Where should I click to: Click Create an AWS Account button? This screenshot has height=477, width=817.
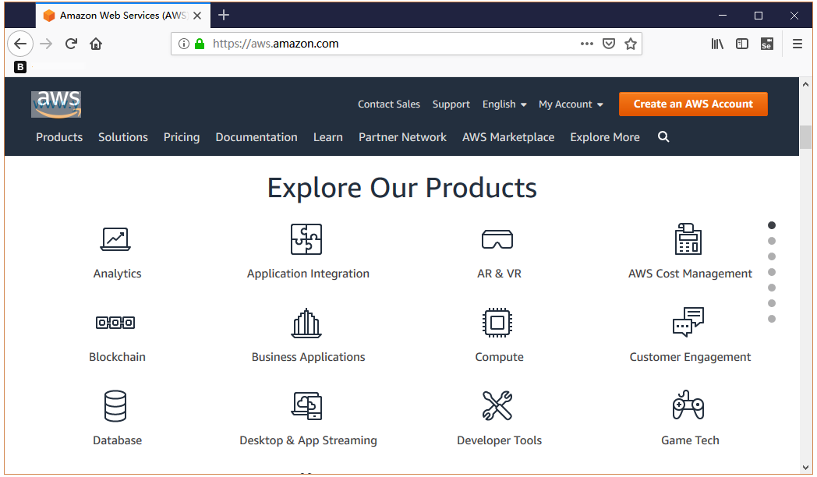point(693,104)
